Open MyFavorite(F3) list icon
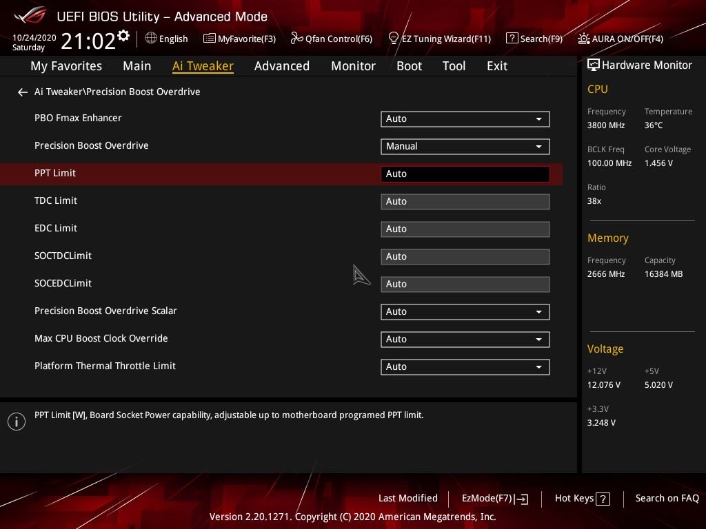This screenshot has height=529, width=706. click(210, 39)
